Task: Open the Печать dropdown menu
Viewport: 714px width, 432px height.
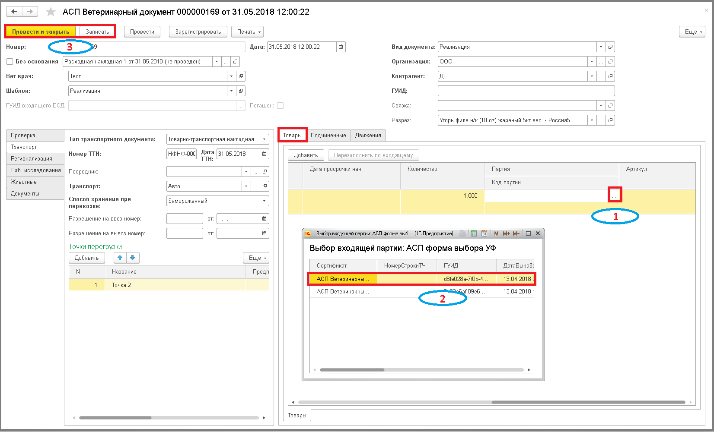Action: [x=247, y=32]
